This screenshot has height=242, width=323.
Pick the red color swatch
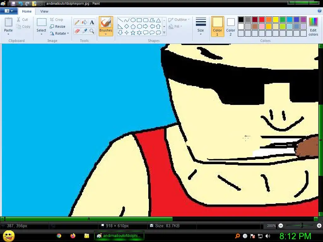point(262,20)
